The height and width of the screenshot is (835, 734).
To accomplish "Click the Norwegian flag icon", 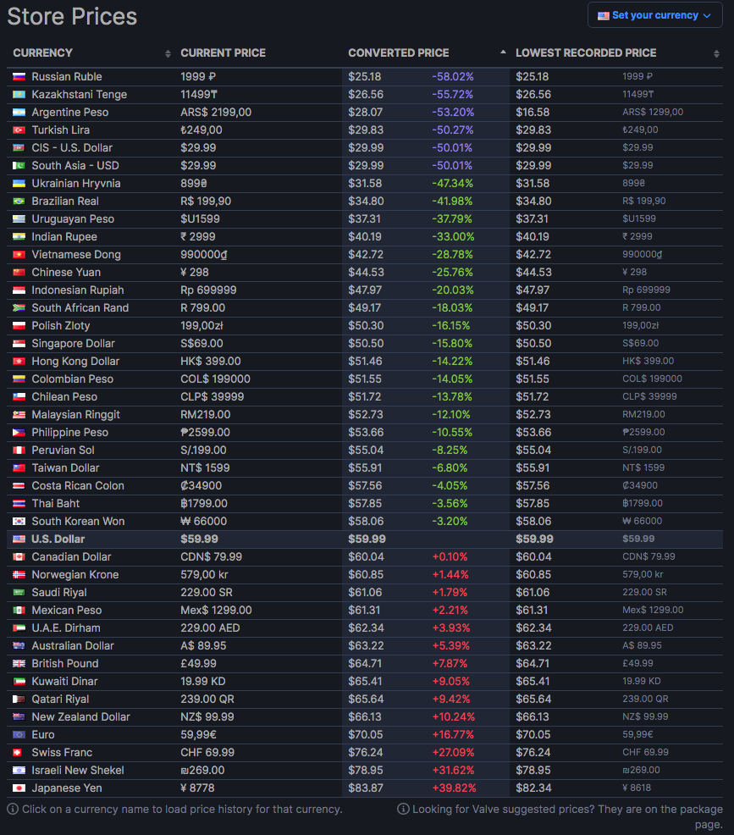I will point(19,575).
